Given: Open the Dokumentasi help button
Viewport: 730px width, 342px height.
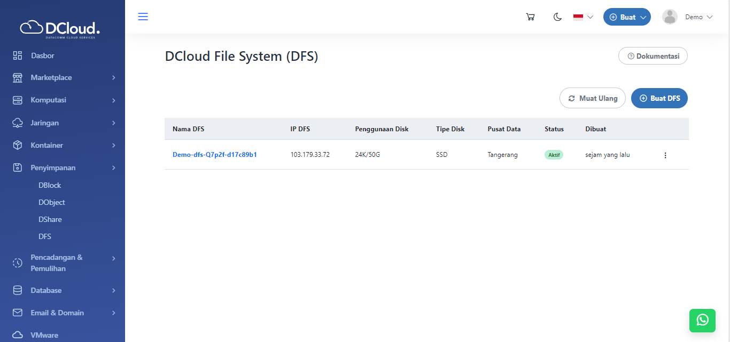Looking at the screenshot, I should [653, 56].
